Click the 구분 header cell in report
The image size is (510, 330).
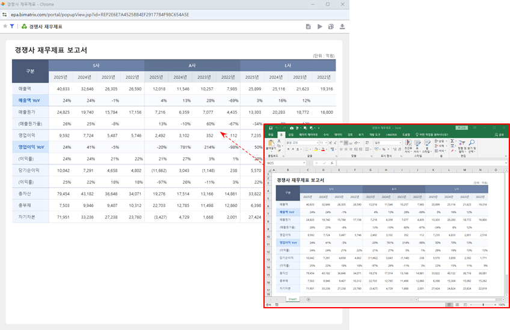tap(30, 71)
